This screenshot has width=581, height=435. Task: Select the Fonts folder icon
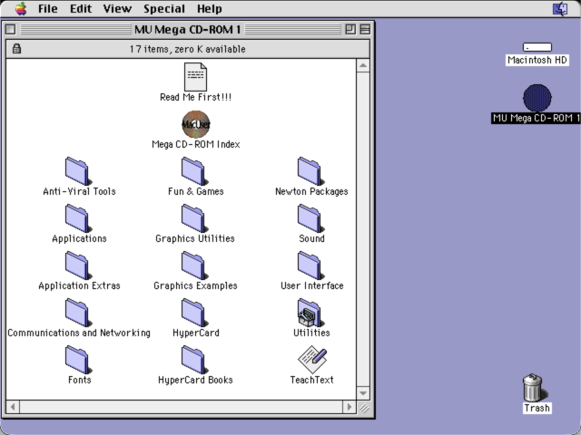pyautogui.click(x=78, y=360)
